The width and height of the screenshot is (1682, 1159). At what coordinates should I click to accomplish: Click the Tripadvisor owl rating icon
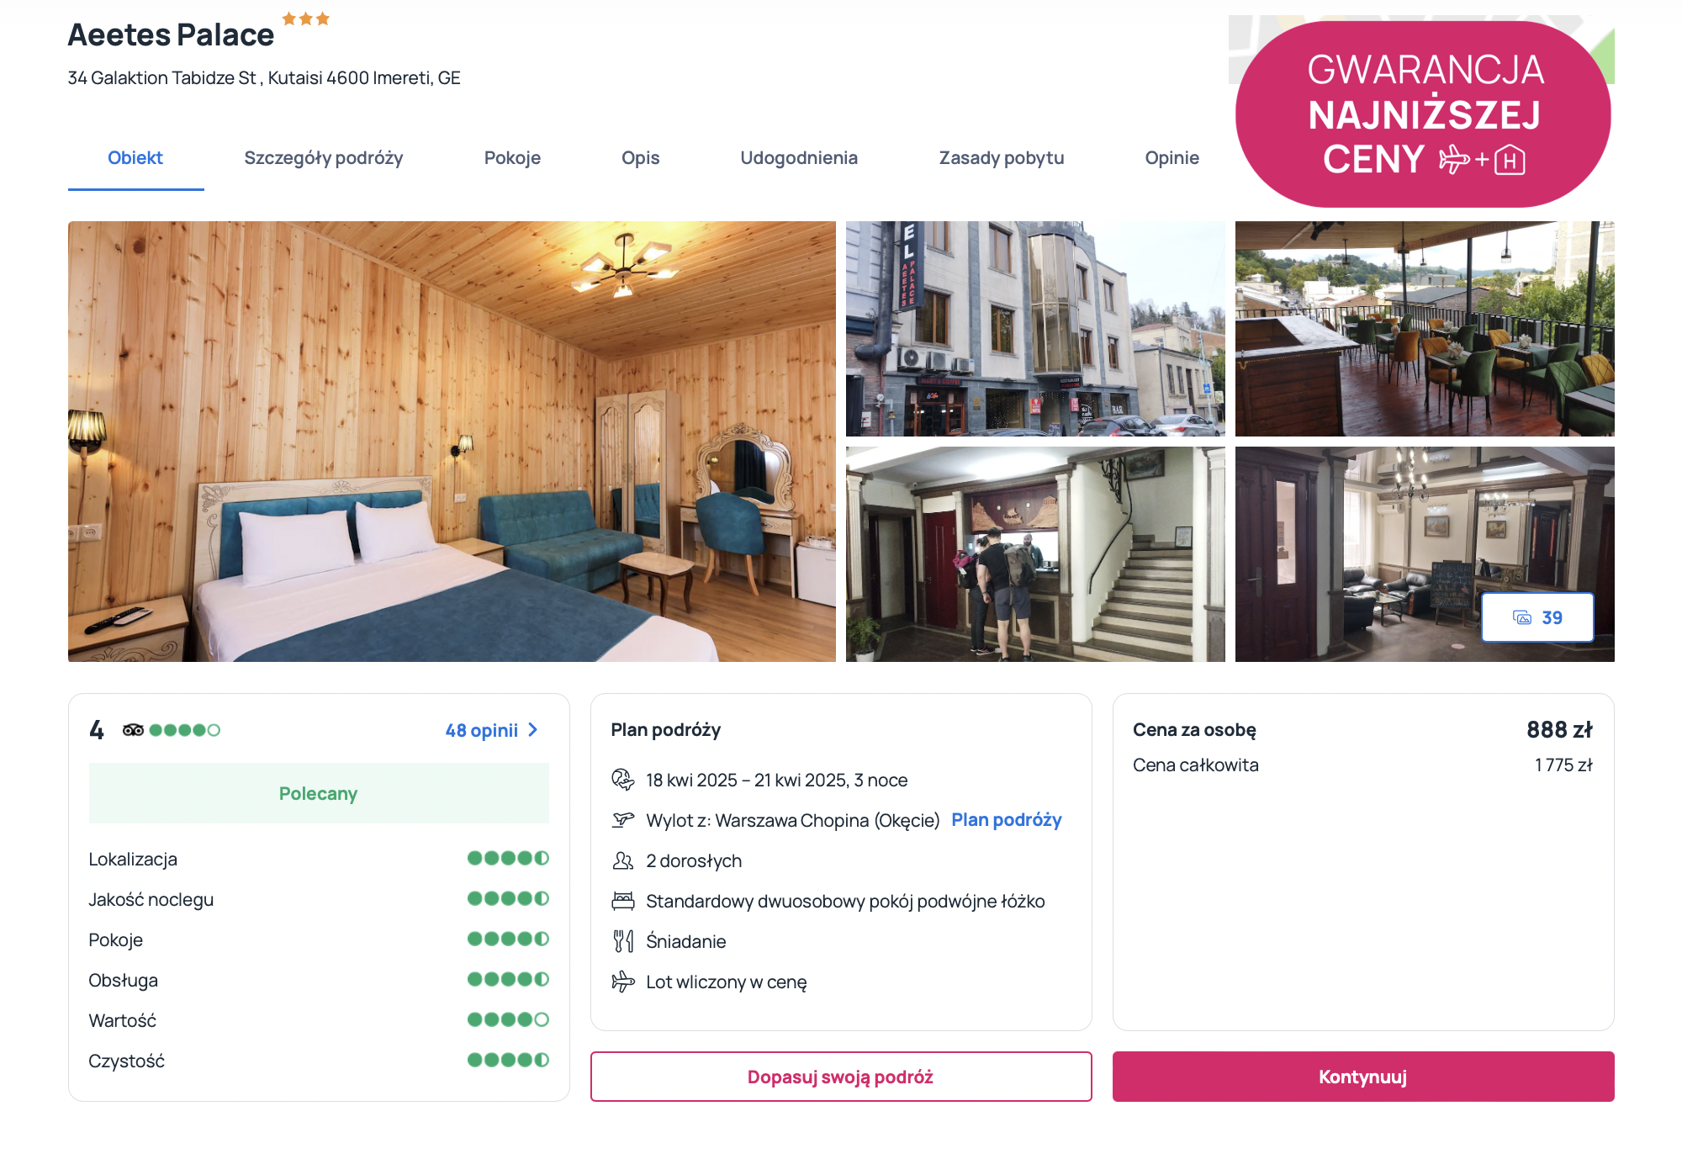pos(133,730)
